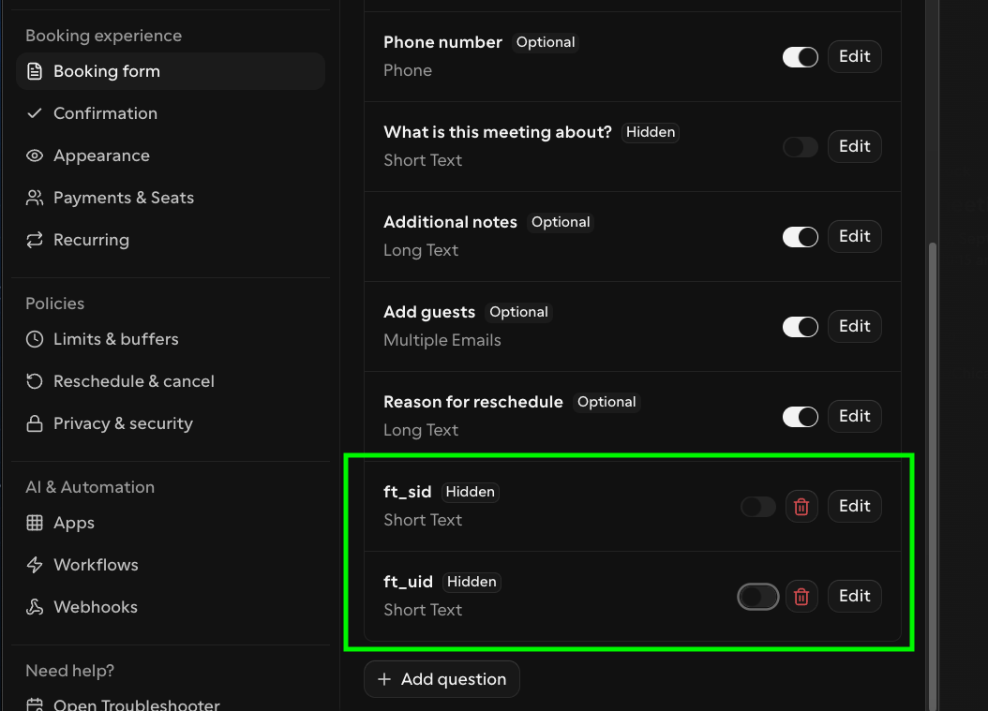Click the Add question button

tap(442, 679)
